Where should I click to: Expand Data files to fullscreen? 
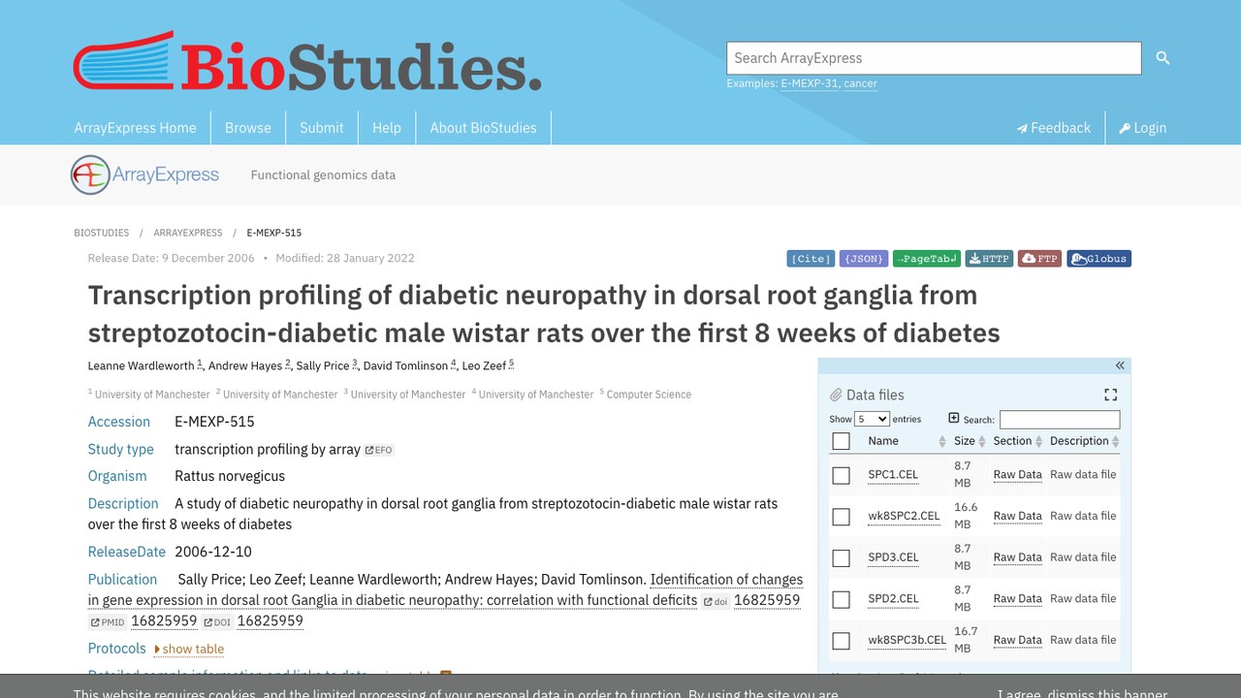point(1111,395)
